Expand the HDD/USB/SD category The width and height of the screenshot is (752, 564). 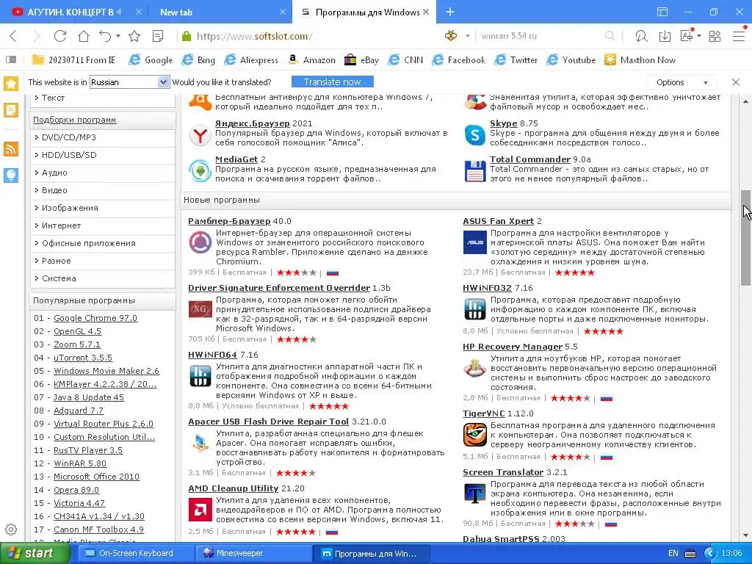tap(69, 155)
